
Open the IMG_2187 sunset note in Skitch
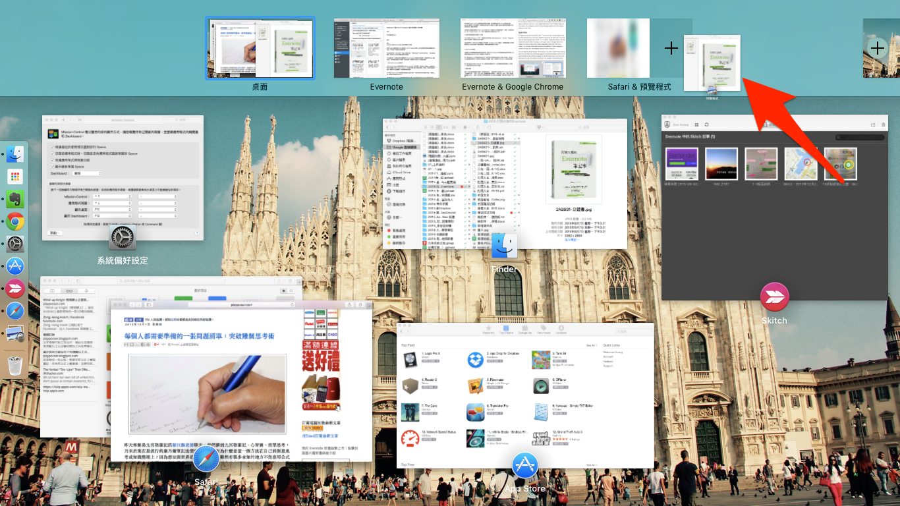point(721,163)
